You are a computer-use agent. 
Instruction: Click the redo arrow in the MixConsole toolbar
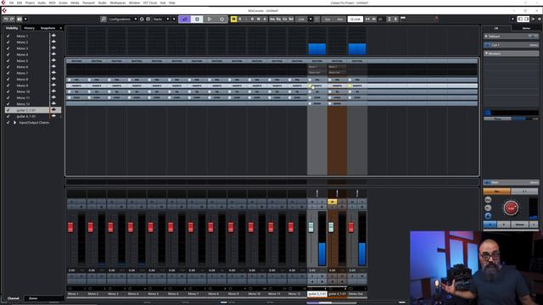click(12, 19)
